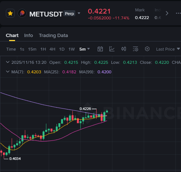Click the Perp contract label
Screen dimensions: 181x172
(69, 14)
